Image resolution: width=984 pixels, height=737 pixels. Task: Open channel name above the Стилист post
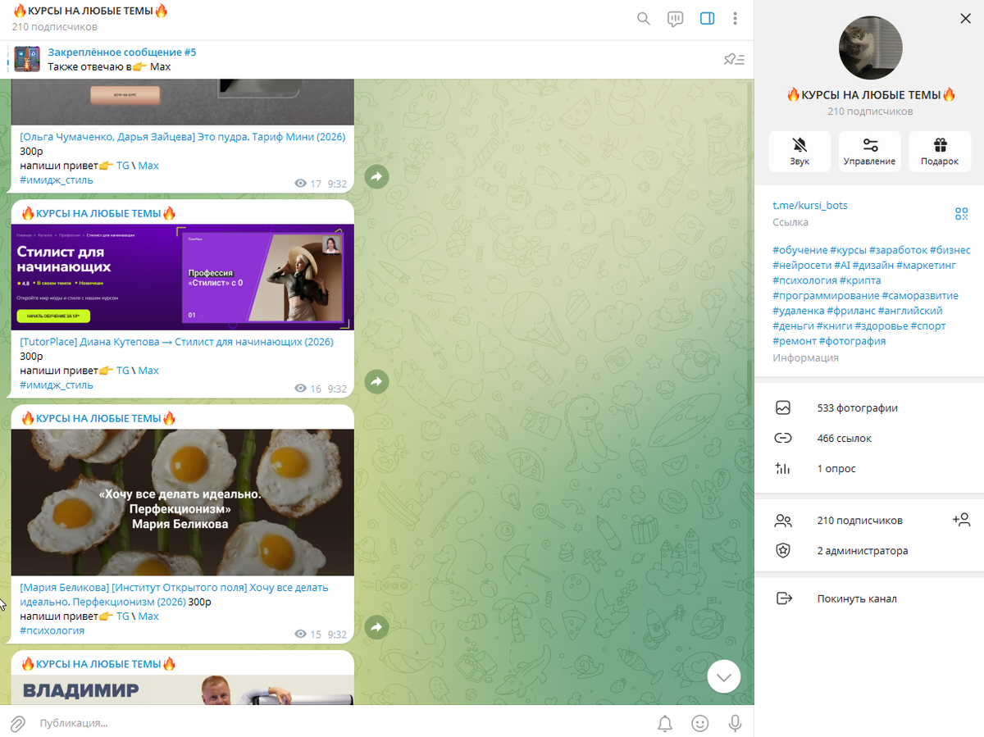click(98, 213)
